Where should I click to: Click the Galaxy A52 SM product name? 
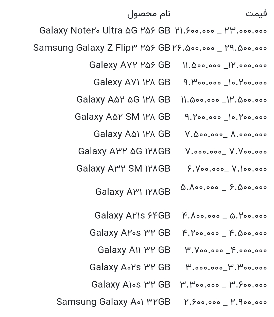coord(122,117)
